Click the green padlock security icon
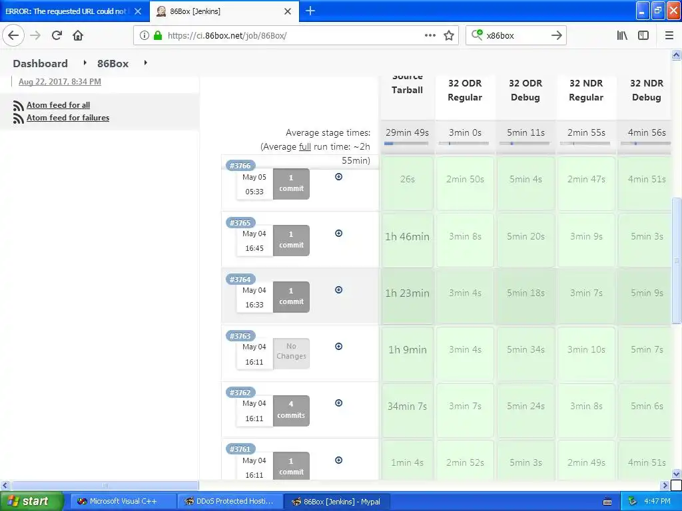Image resolution: width=682 pixels, height=511 pixels. click(158, 35)
